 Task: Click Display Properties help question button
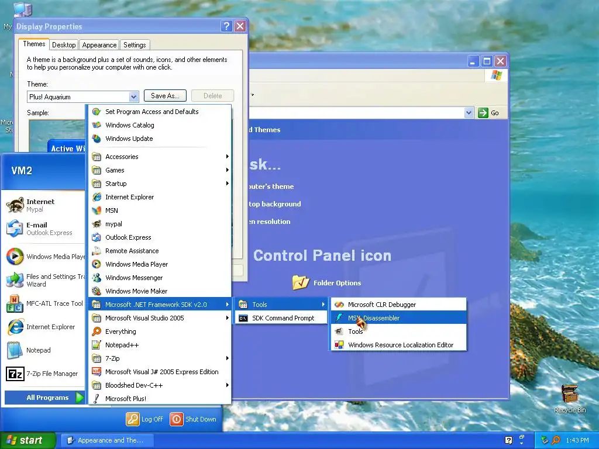point(226,26)
